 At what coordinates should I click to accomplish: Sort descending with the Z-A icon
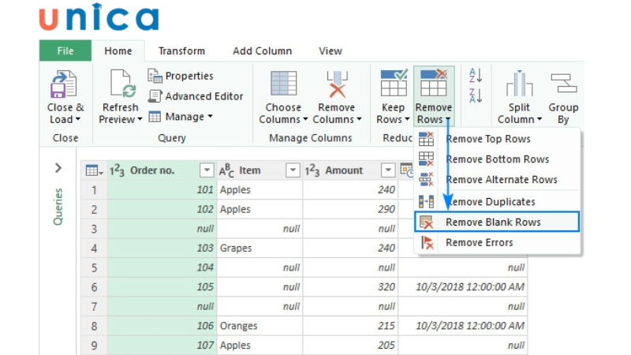[476, 95]
